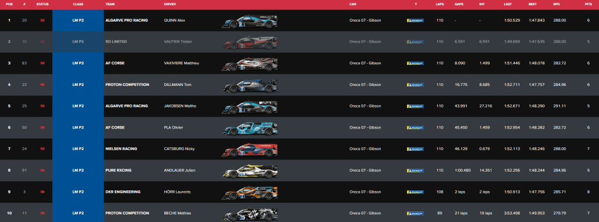Select driver HÖRR Laurents

click(177, 192)
